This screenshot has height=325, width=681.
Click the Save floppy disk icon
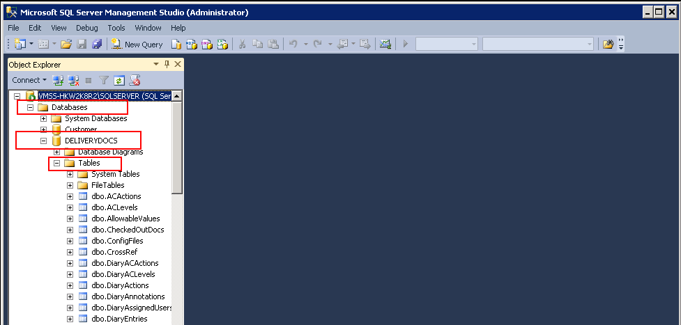82,44
